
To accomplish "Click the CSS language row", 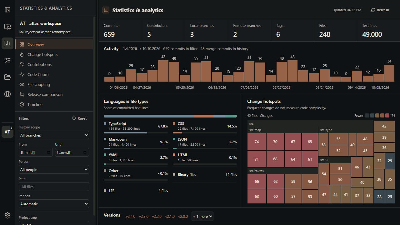I will click(205, 127).
